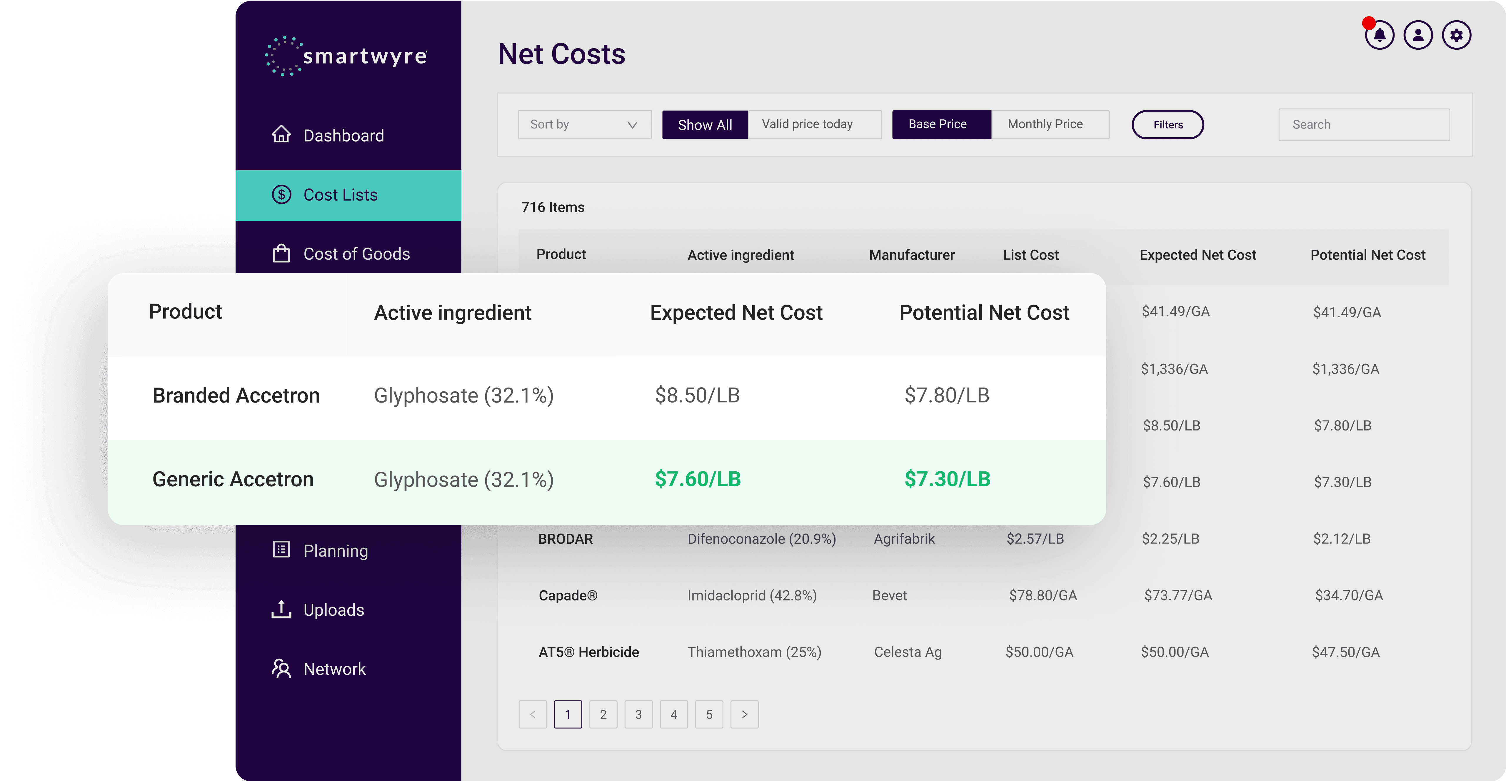Click Imidacloprid (42.8%) ingredient
Screen dimensions: 1506x781
[x=752, y=595]
